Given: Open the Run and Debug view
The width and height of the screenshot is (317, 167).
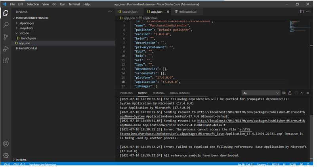Looking at the screenshot, I should tap(6, 49).
